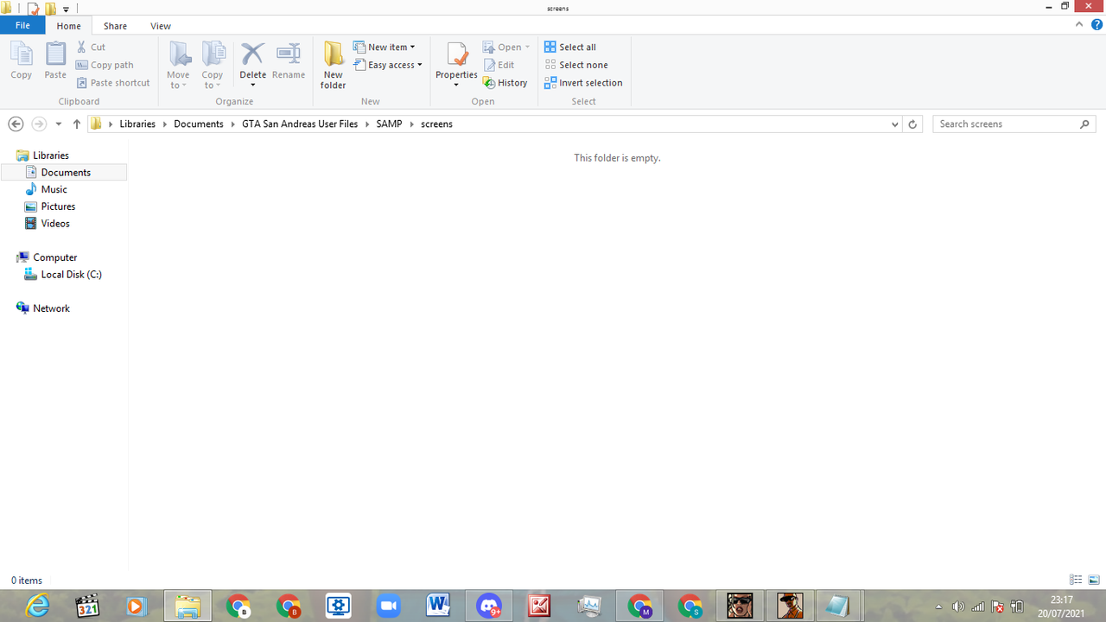Select the Home ribbon tab

click(68, 26)
